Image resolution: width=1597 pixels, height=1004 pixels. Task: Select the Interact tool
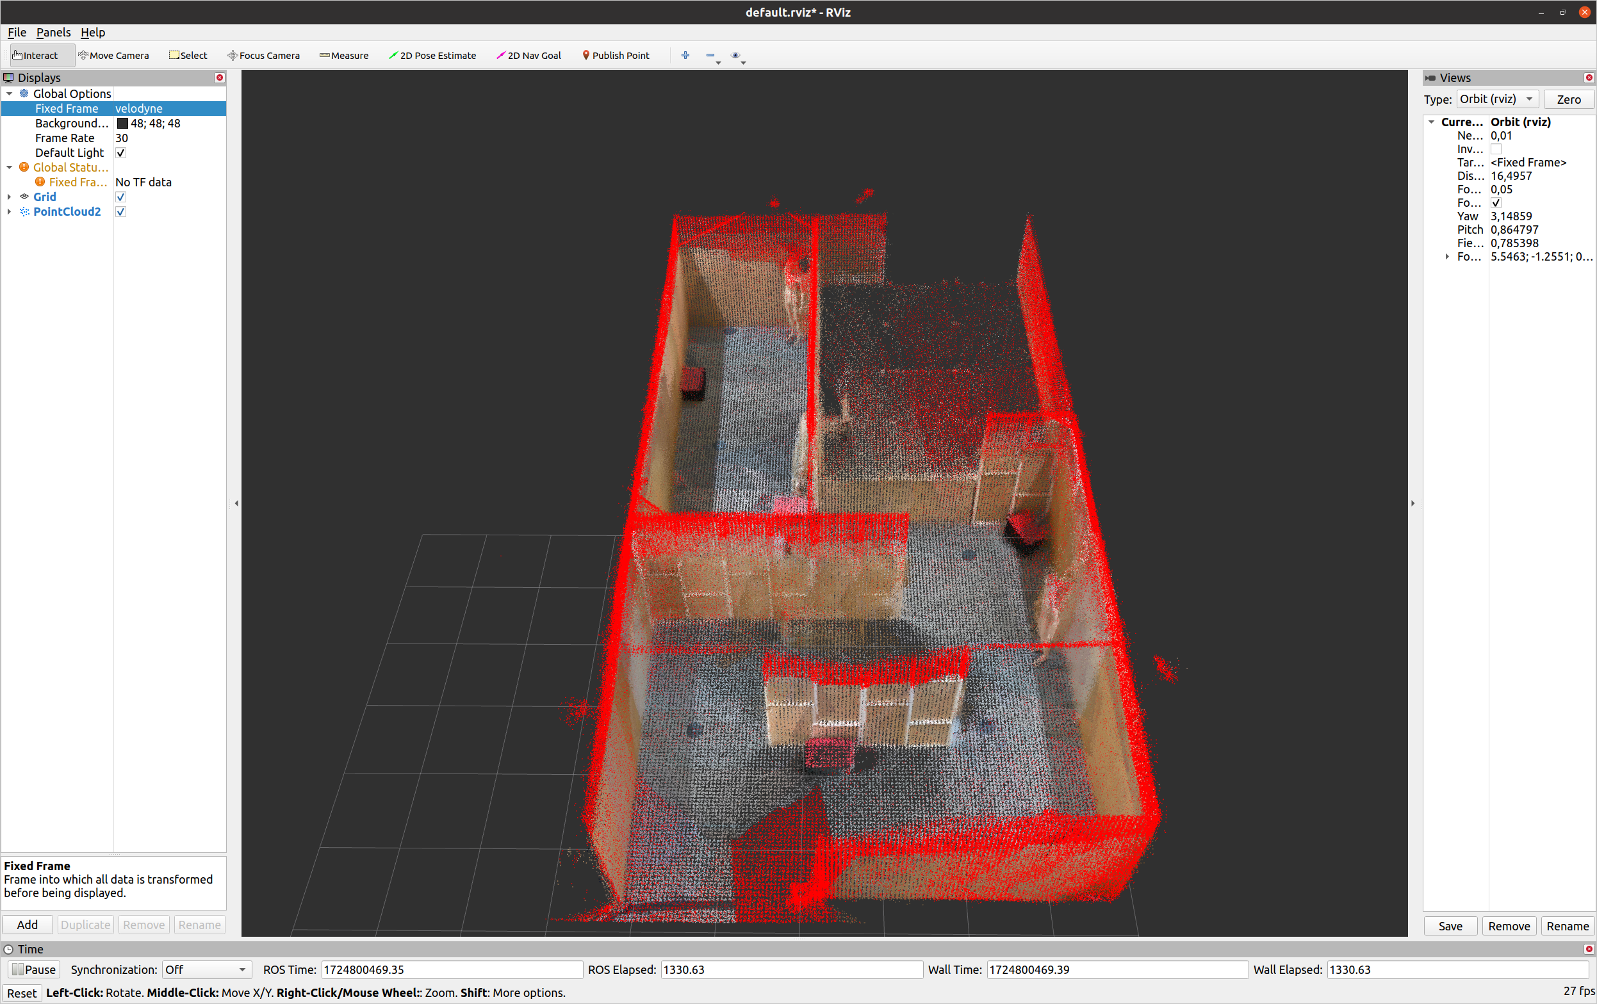point(37,56)
